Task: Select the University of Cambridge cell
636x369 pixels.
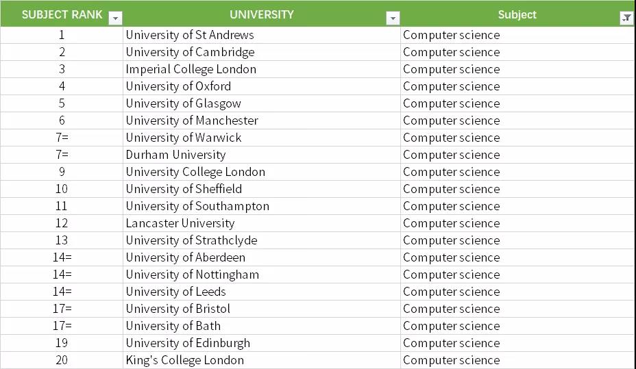Action: pos(190,52)
